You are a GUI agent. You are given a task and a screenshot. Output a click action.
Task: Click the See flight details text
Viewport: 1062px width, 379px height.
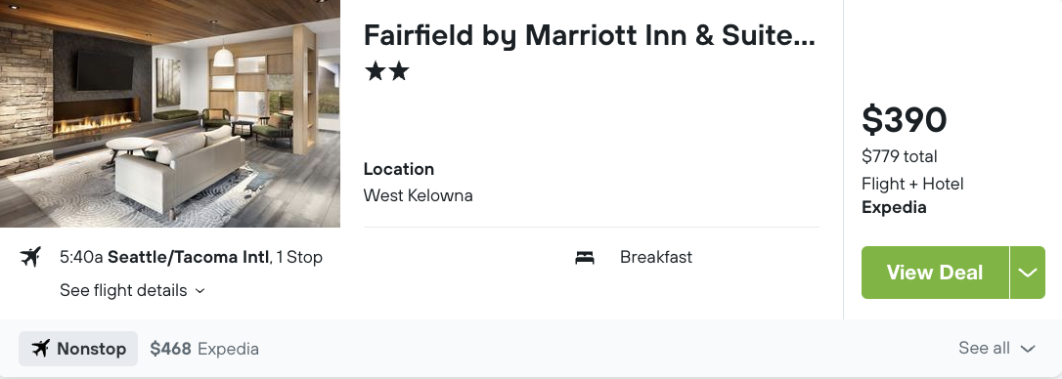coord(123,290)
